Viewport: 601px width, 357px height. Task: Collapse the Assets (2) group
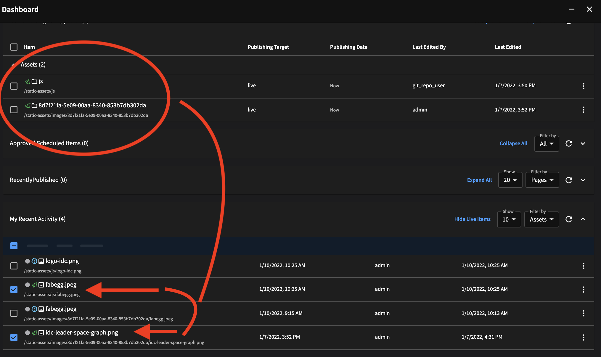(x=13, y=64)
